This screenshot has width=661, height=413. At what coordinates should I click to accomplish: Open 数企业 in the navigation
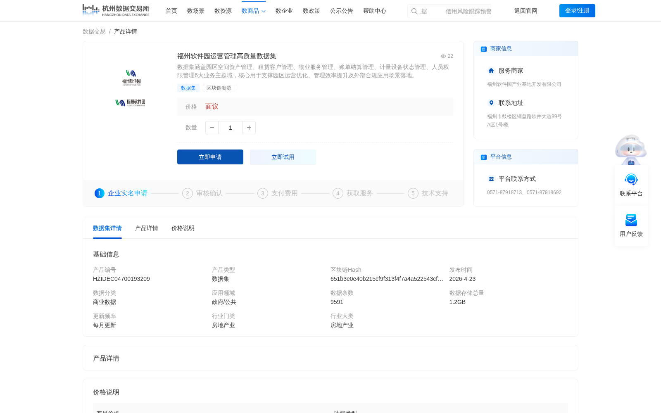(284, 11)
